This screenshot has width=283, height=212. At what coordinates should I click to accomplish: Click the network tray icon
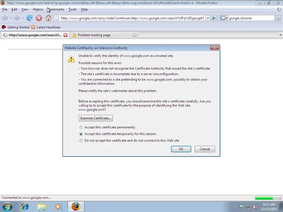point(248,207)
